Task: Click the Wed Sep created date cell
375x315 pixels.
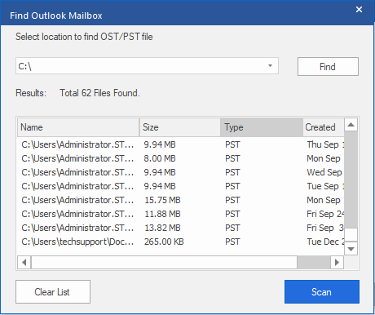Action: 324,172
